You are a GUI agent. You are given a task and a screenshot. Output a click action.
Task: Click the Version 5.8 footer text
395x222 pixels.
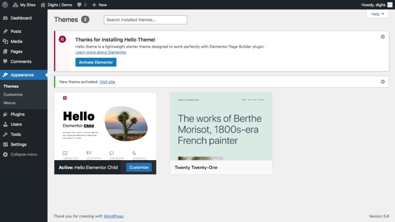point(379,216)
